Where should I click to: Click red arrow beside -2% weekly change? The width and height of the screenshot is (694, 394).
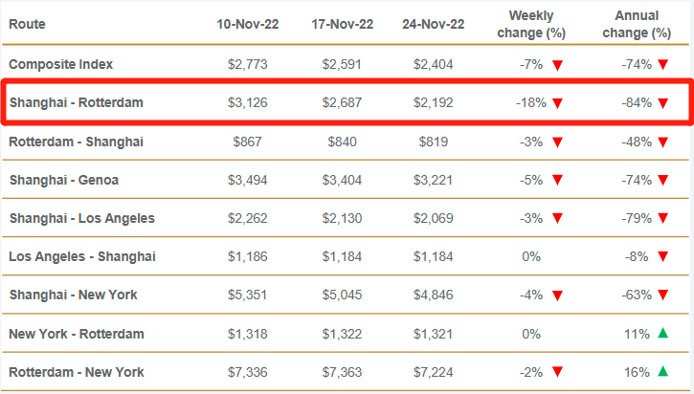pos(557,371)
